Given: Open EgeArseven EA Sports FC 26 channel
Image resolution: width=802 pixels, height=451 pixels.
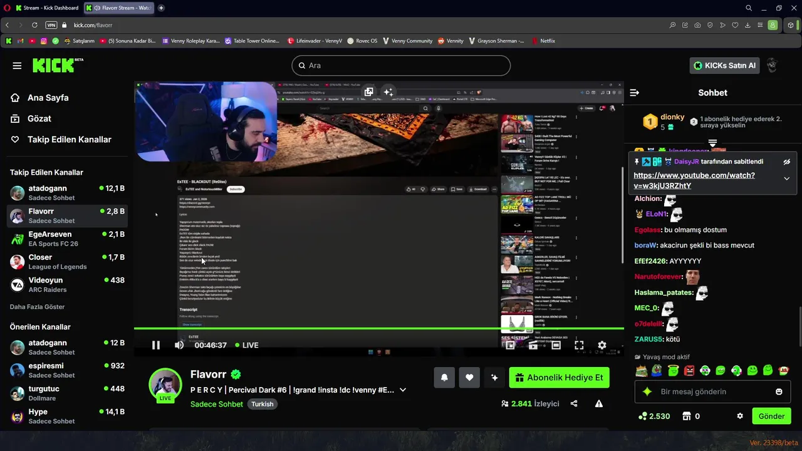Looking at the screenshot, I should pos(68,239).
